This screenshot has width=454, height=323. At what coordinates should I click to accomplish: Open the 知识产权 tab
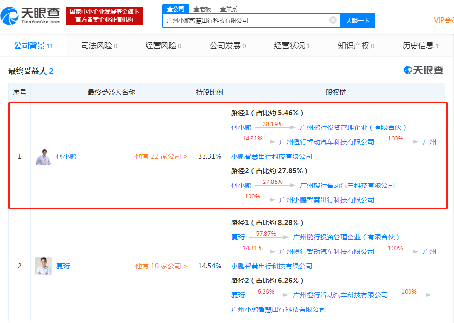[x=356, y=46]
